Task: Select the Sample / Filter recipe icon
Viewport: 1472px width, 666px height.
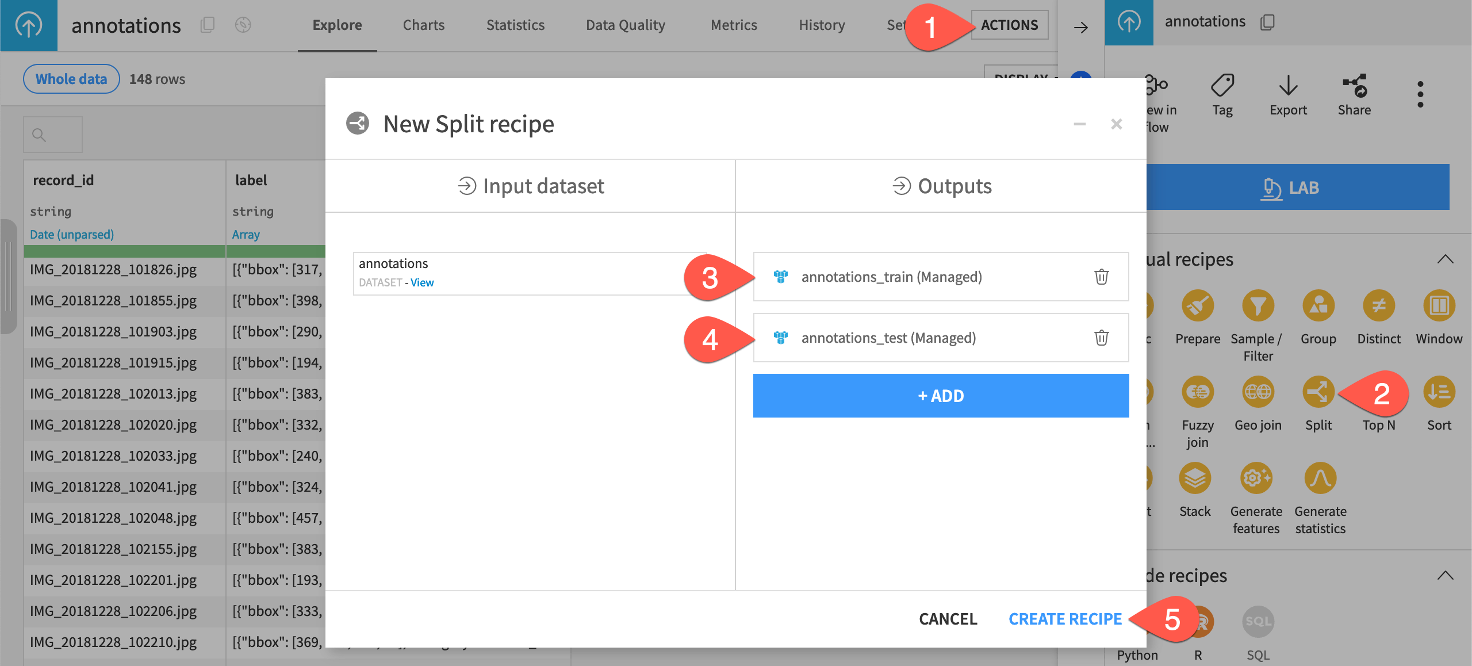Action: tap(1258, 305)
